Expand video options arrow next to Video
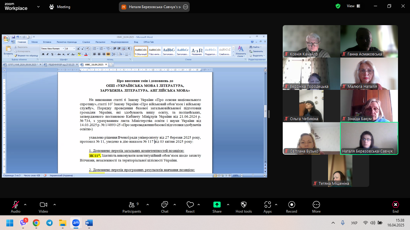Screen dimensions: 410x230 click(x=55, y=205)
